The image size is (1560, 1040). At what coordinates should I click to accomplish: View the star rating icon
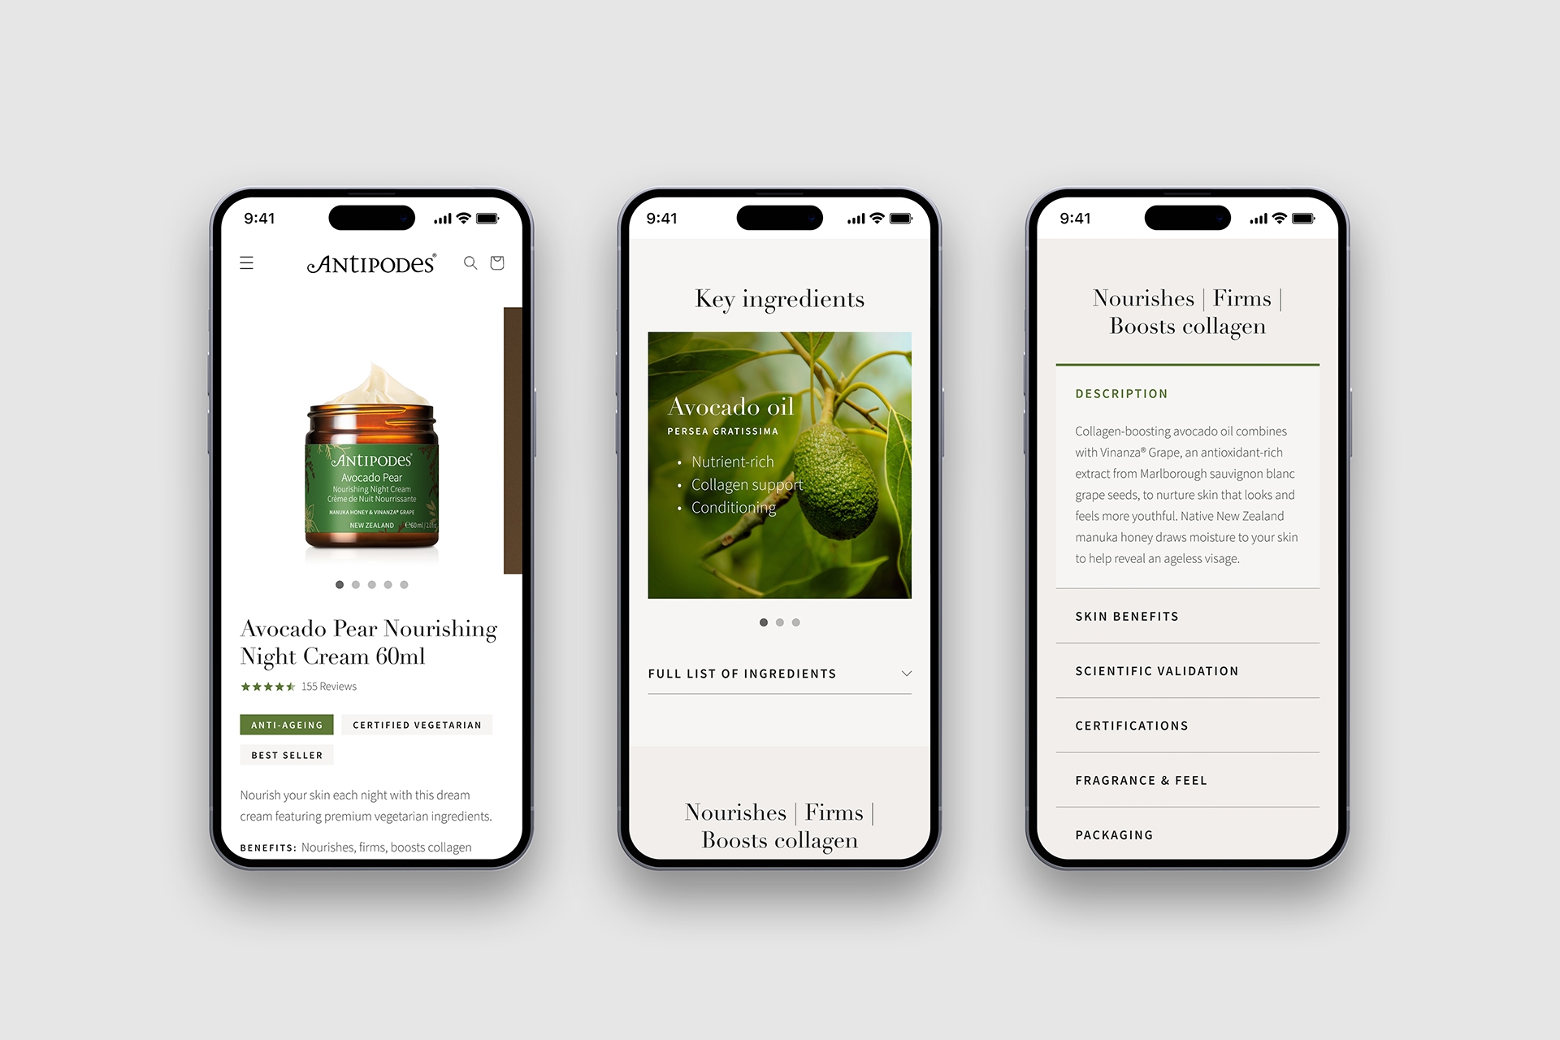263,685
